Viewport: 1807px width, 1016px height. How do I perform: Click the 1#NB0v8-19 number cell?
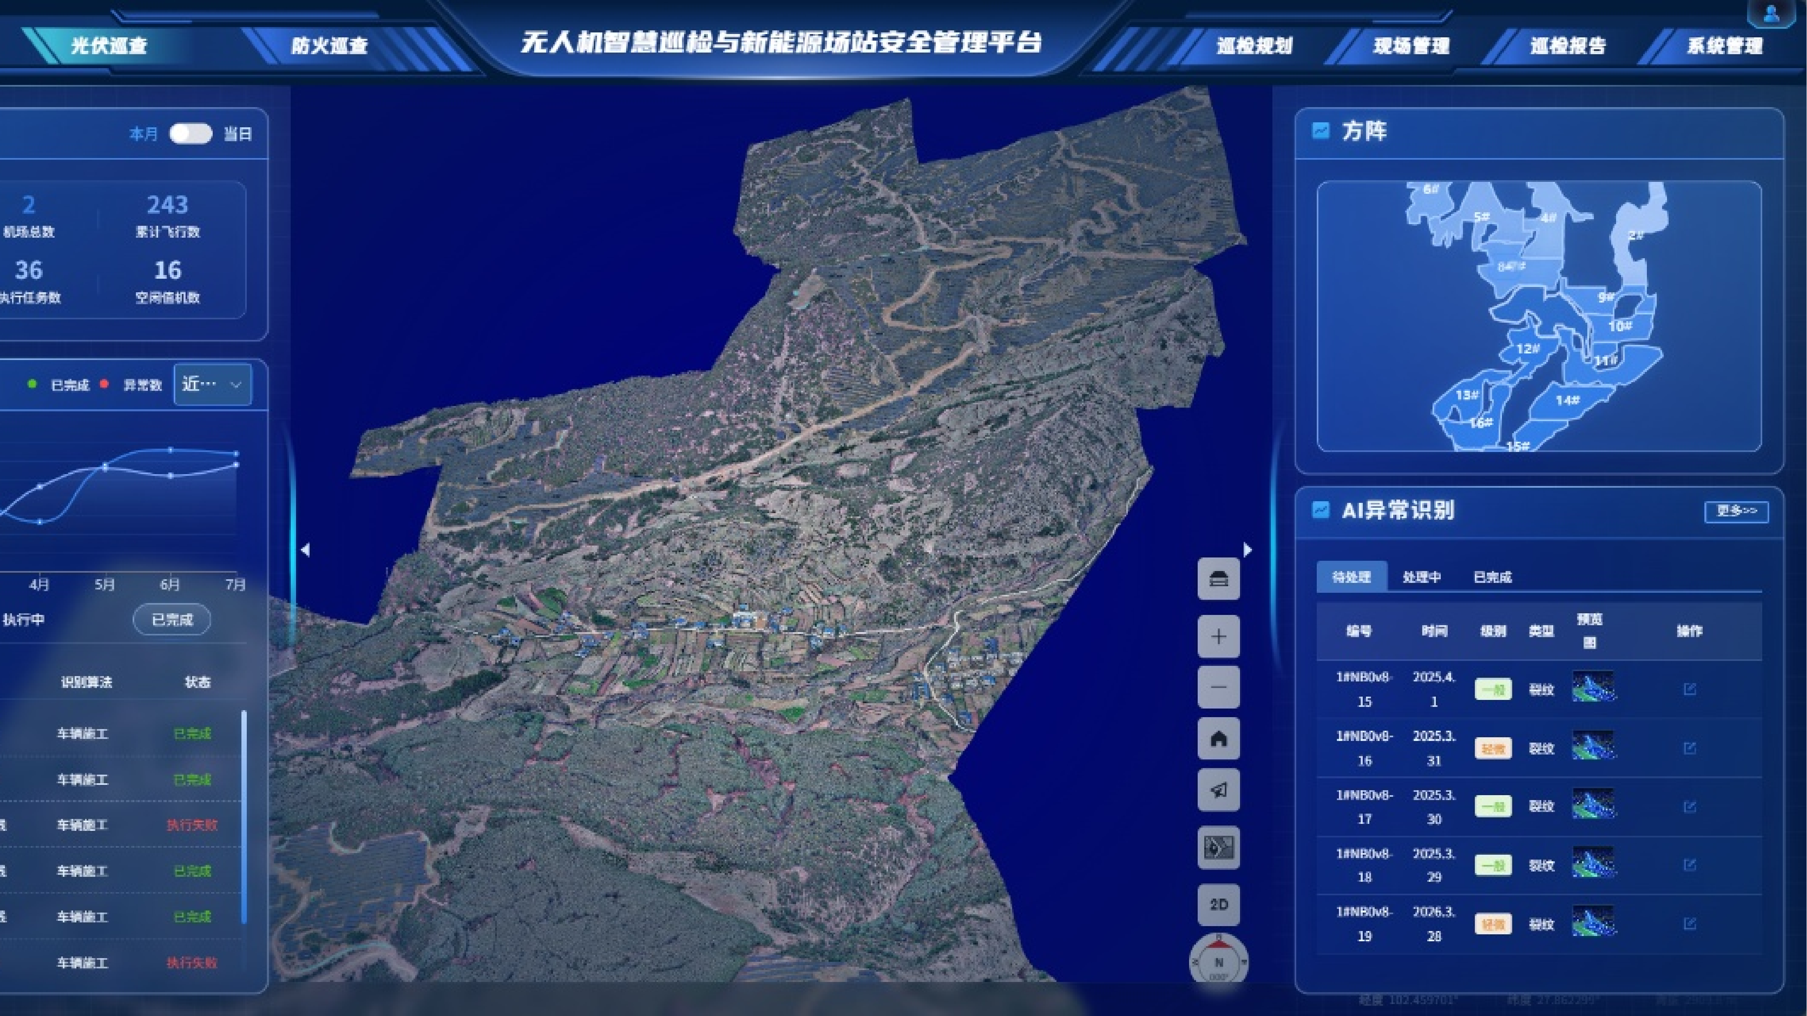[1364, 924]
